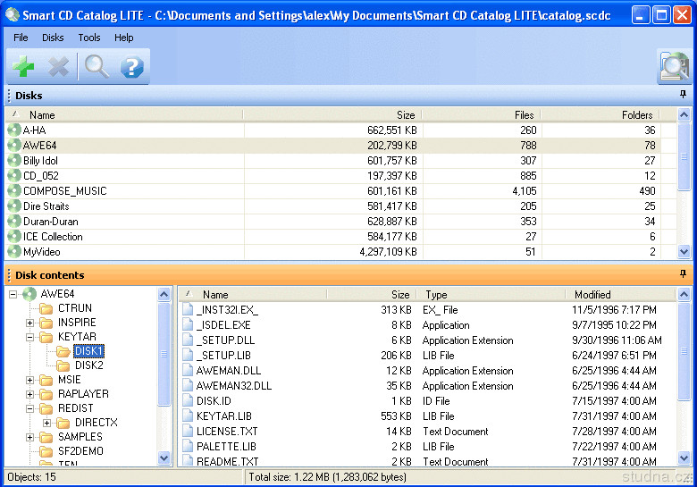Screen dimensions: 697x487
Task: Select the SAMPLES folder label
Action: pyautogui.click(x=80, y=437)
